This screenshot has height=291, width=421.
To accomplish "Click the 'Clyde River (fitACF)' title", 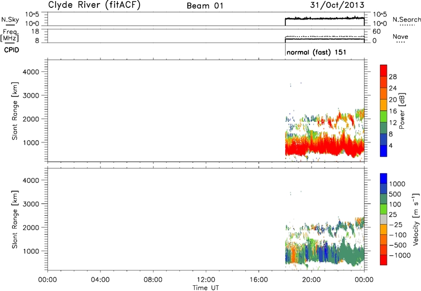I will click(x=94, y=5).
